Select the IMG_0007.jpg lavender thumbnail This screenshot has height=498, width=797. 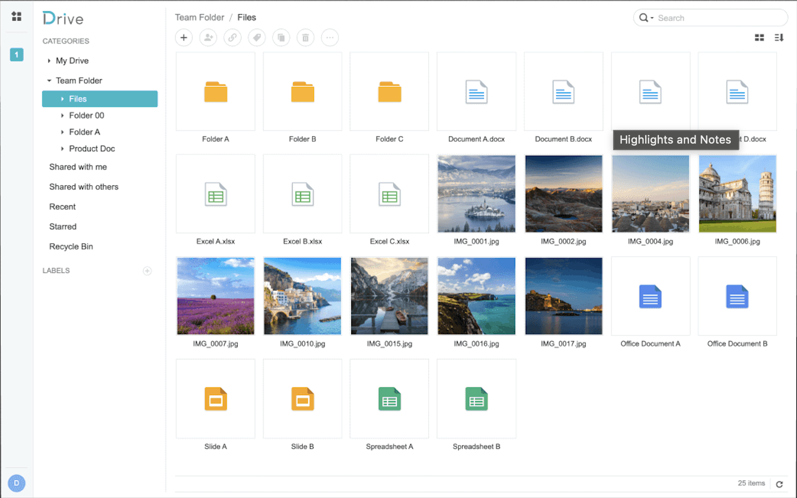[x=216, y=296]
